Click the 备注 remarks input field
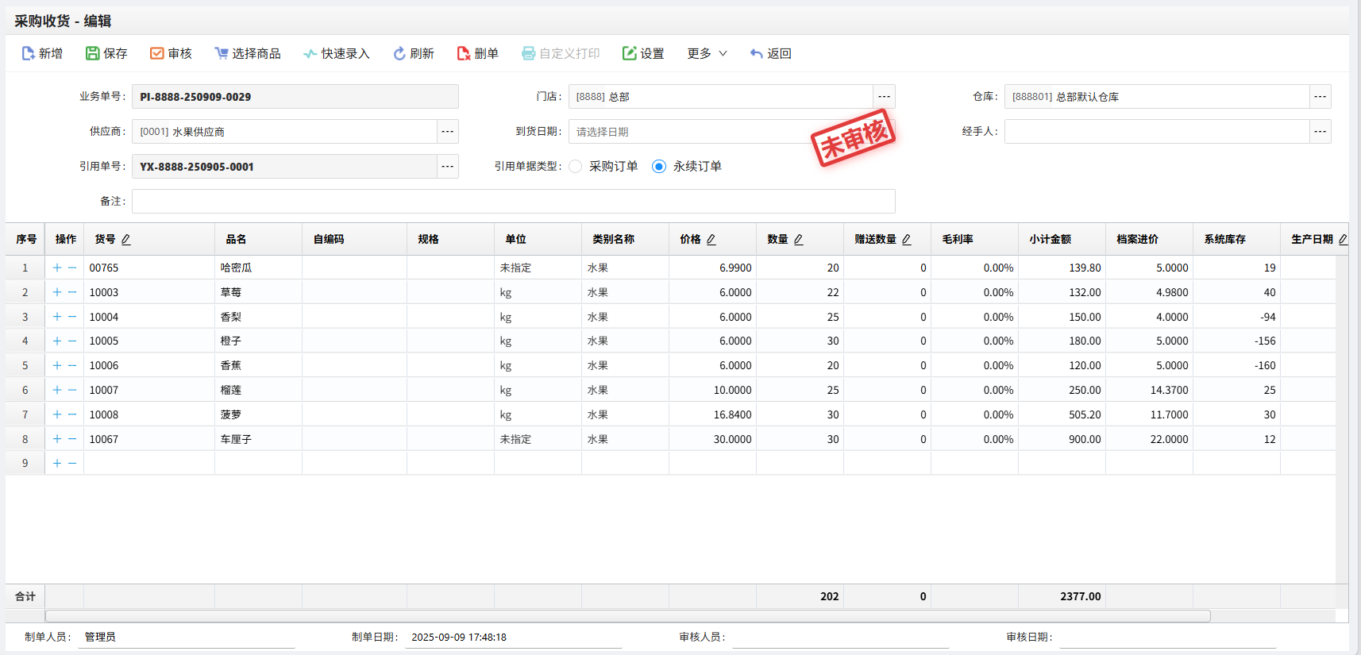Image resolution: width=1361 pixels, height=655 pixels. click(513, 202)
